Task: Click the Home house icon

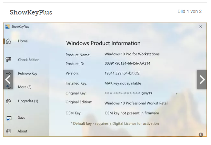Action: pos(8,41)
